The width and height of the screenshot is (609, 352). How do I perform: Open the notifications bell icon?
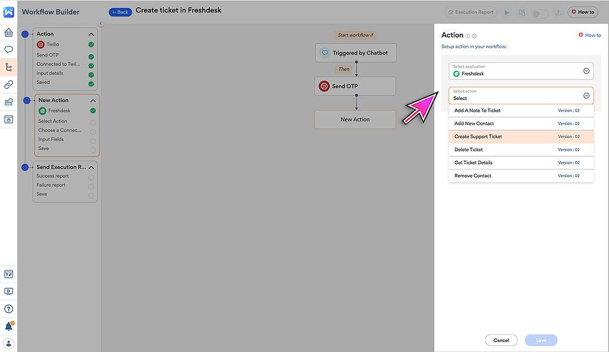(x=8, y=326)
